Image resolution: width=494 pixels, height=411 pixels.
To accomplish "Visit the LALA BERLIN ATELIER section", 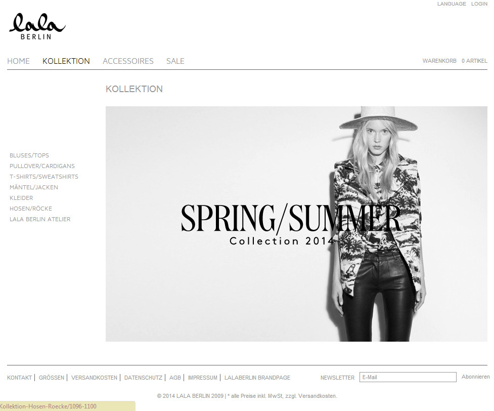I will [40, 219].
